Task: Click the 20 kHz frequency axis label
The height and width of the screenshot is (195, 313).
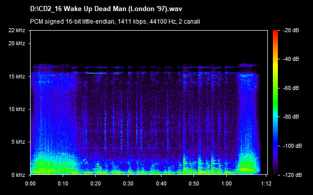Action: coord(17,43)
